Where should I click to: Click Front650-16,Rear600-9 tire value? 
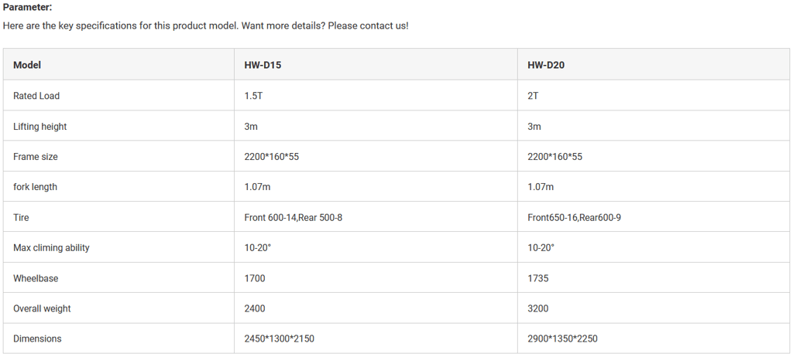pos(574,217)
